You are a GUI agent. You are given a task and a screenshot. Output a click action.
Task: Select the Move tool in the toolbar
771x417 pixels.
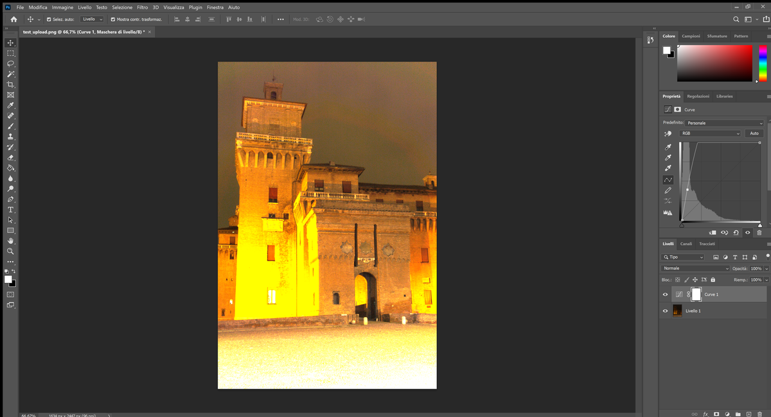click(10, 43)
